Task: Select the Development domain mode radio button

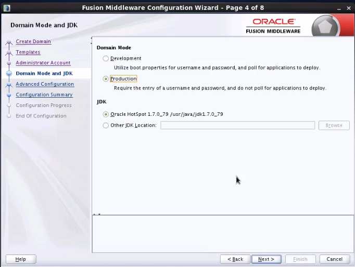Action: tap(106, 59)
